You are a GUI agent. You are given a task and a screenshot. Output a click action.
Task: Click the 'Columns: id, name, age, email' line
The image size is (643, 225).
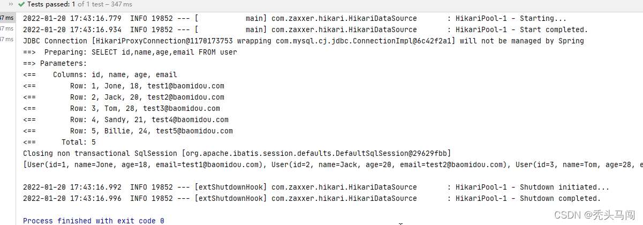point(100,74)
